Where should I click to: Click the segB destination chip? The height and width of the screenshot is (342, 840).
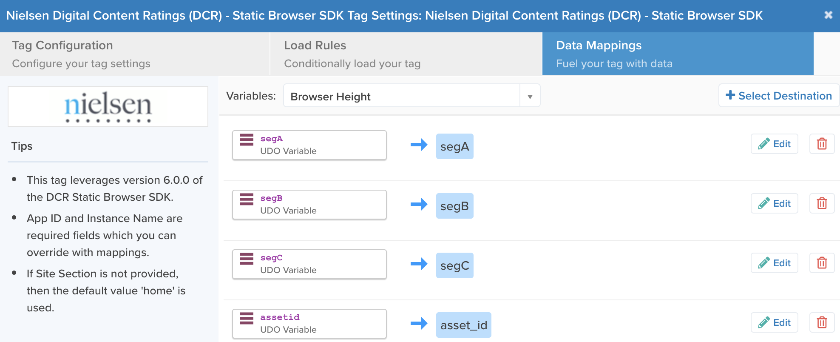click(x=454, y=206)
